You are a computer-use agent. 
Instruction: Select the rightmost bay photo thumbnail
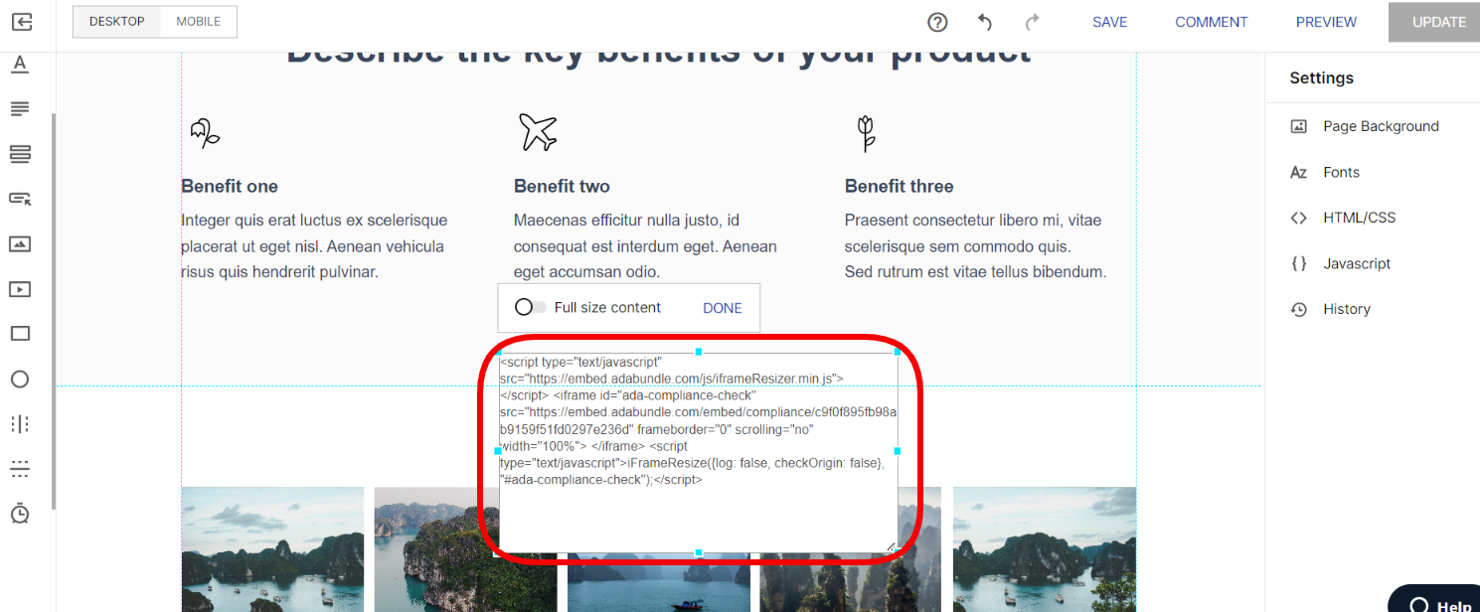coord(1045,549)
